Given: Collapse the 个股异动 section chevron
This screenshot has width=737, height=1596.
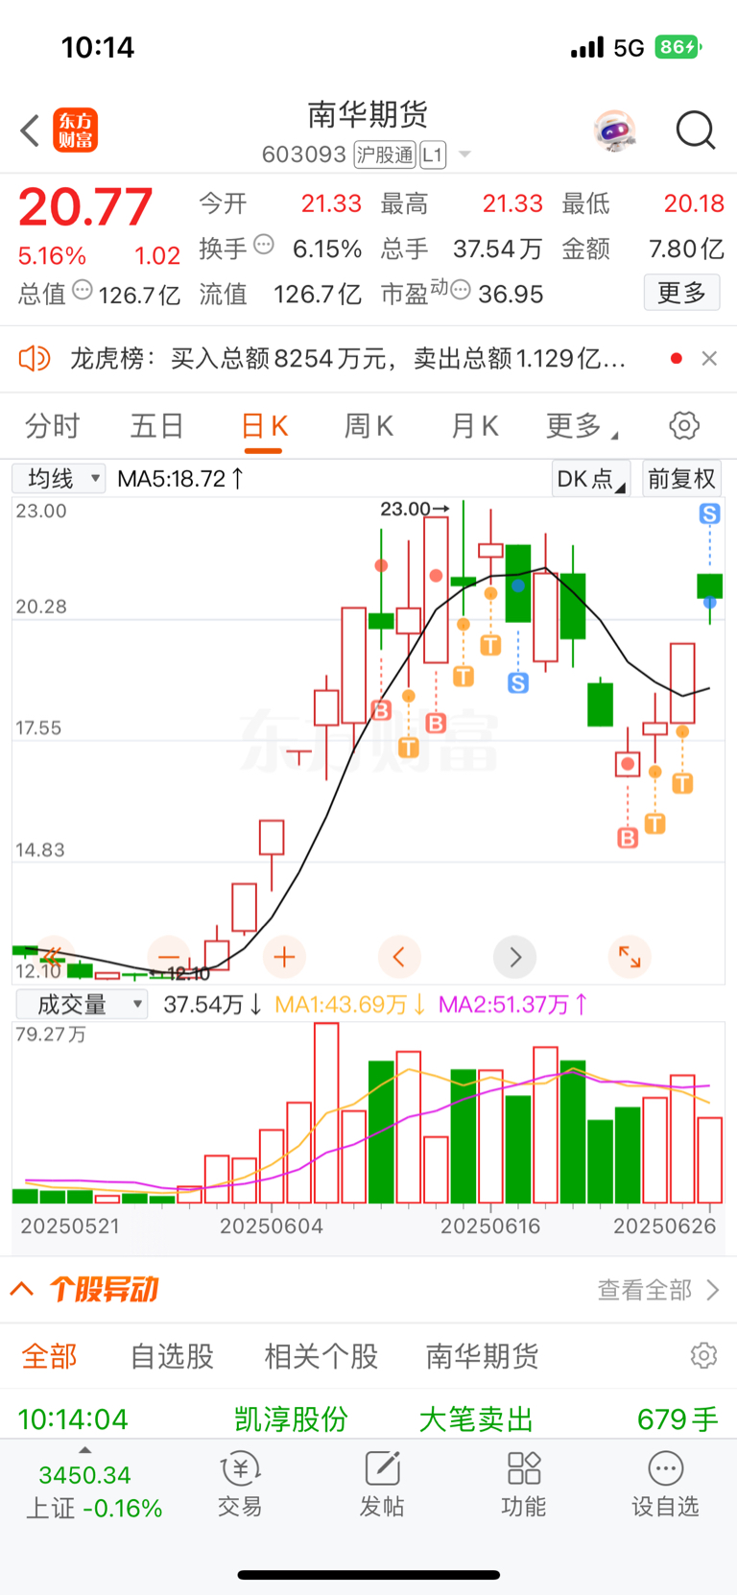Looking at the screenshot, I should (x=22, y=1289).
